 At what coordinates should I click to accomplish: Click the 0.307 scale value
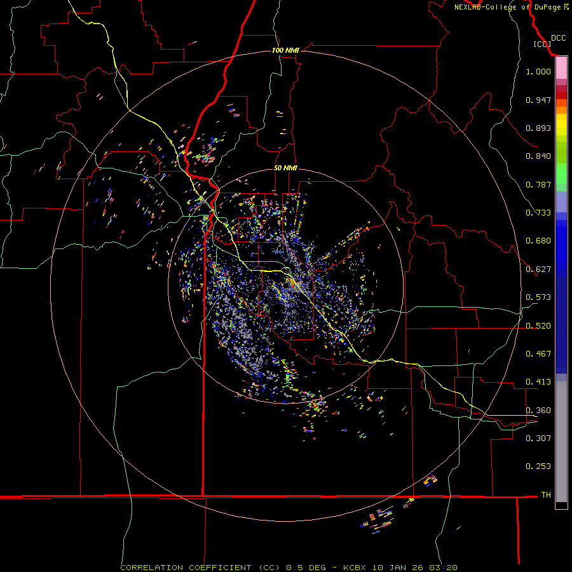(538, 438)
